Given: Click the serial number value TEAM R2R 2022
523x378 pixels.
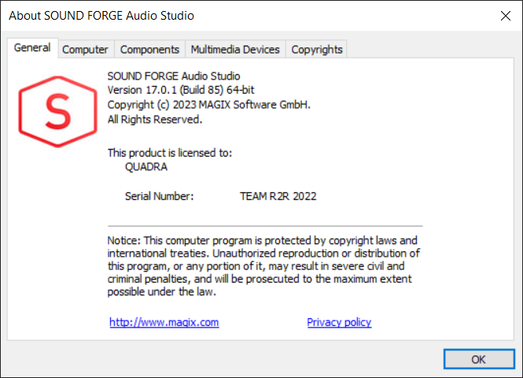Looking at the screenshot, I should pyautogui.click(x=278, y=196).
